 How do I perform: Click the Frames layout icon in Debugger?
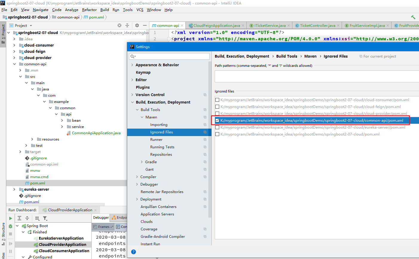point(94,227)
